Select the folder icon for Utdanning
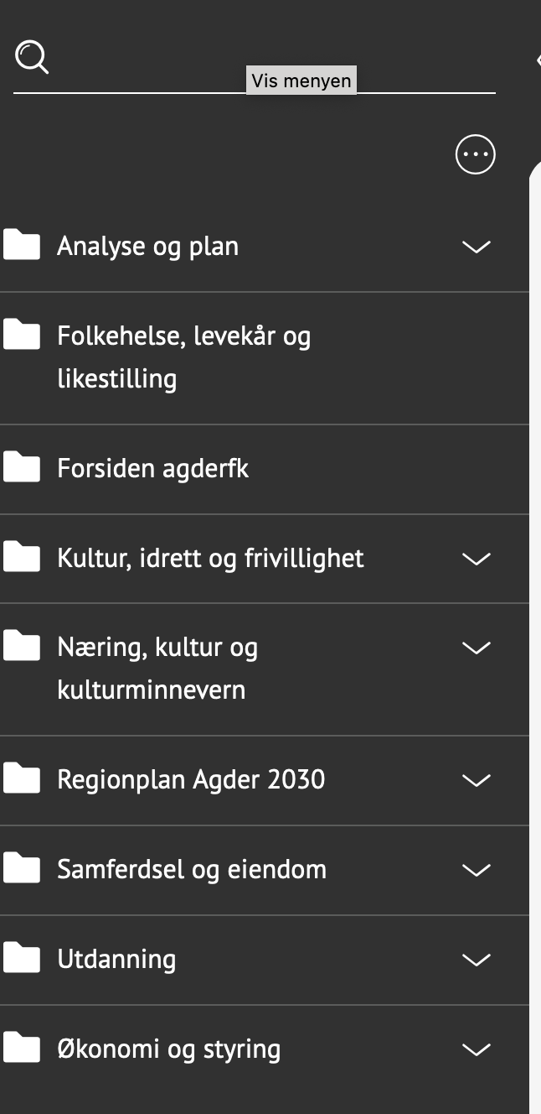 click(21, 958)
